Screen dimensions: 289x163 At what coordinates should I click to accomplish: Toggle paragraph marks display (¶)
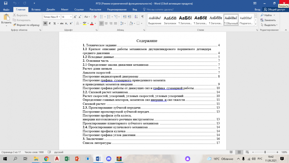click(142, 17)
